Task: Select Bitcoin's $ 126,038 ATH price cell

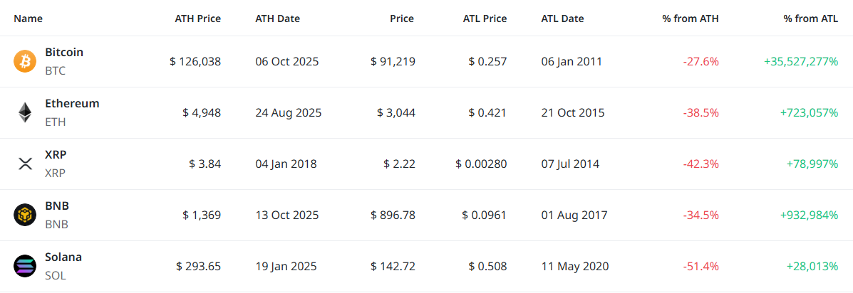Action: (x=195, y=61)
